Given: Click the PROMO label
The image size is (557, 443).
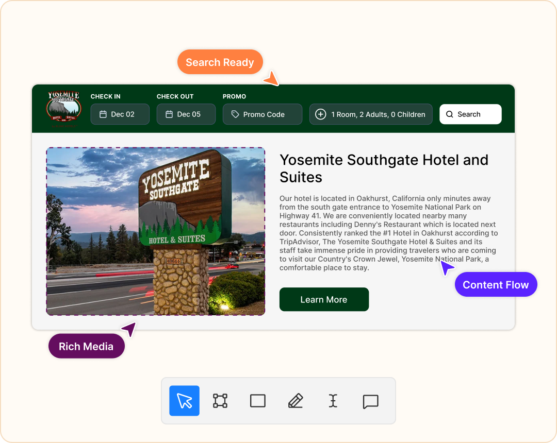Looking at the screenshot, I should 235,96.
